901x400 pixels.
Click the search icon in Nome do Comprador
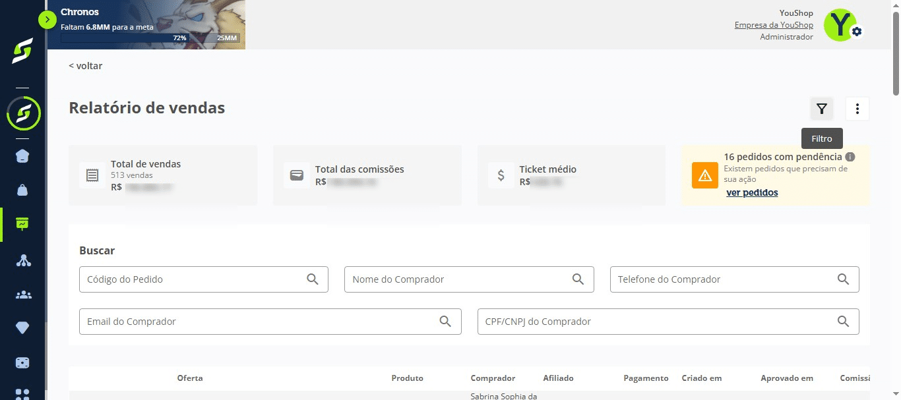[578, 279]
